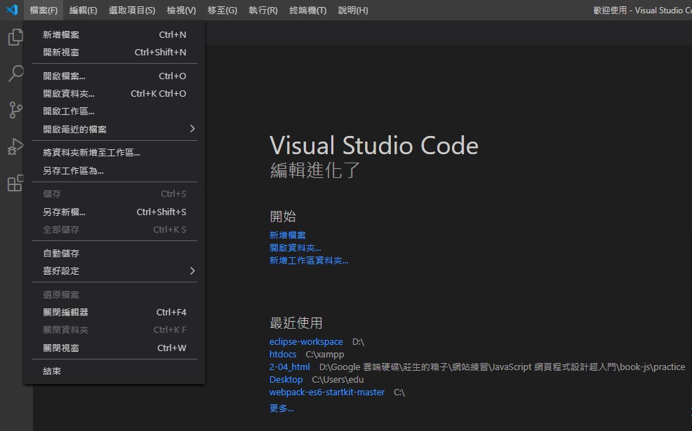Click the Visual Studio Code heading text

point(374,146)
